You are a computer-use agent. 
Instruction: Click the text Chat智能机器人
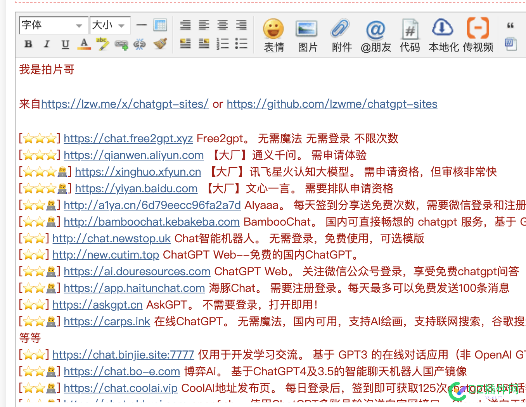(214, 238)
